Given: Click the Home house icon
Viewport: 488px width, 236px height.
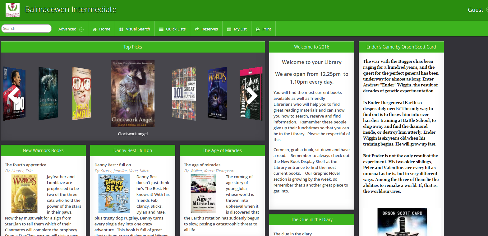Looking at the screenshot, I should pyautogui.click(x=94, y=29).
